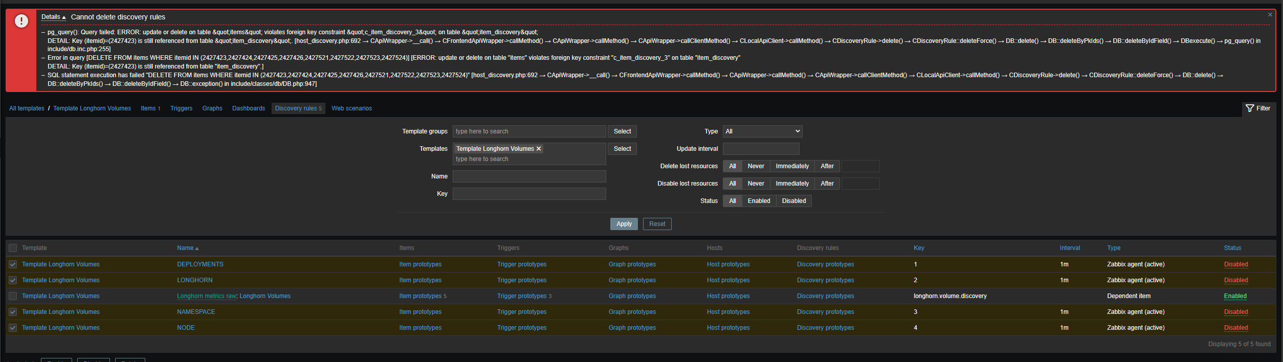This screenshot has height=362, width=1283.
Task: Switch to the Web scenarios tab
Action: (x=351, y=108)
